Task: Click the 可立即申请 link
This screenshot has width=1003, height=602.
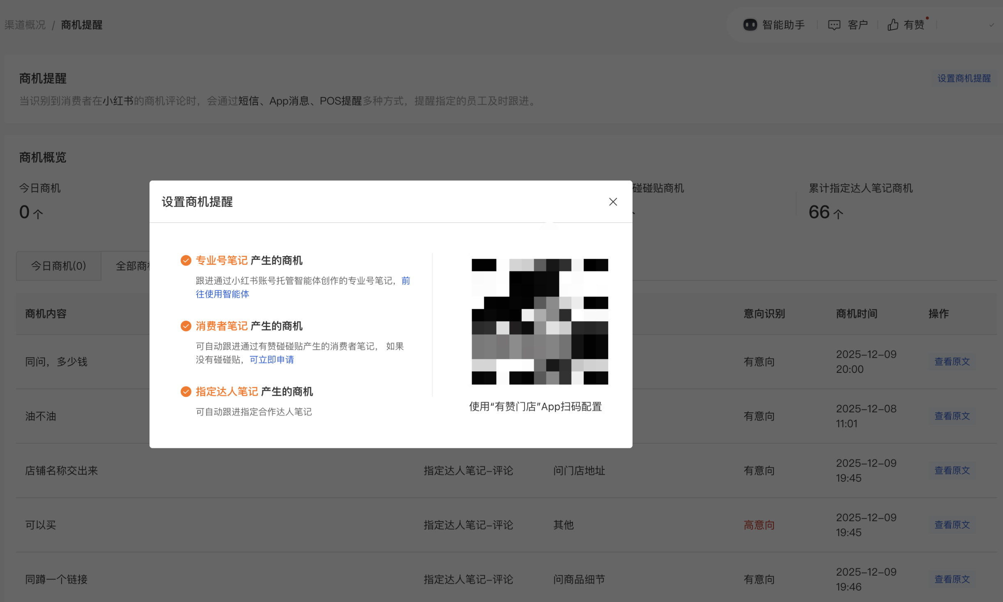Action: coord(271,359)
